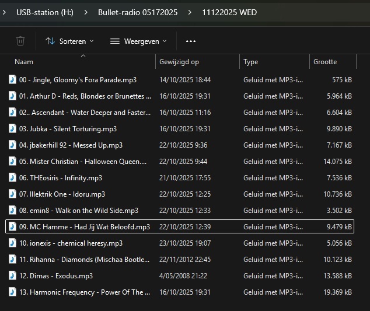Click MP3 icon of 07. Illektrik One file
Viewport: 370px width, 311px height.
(x=12, y=194)
